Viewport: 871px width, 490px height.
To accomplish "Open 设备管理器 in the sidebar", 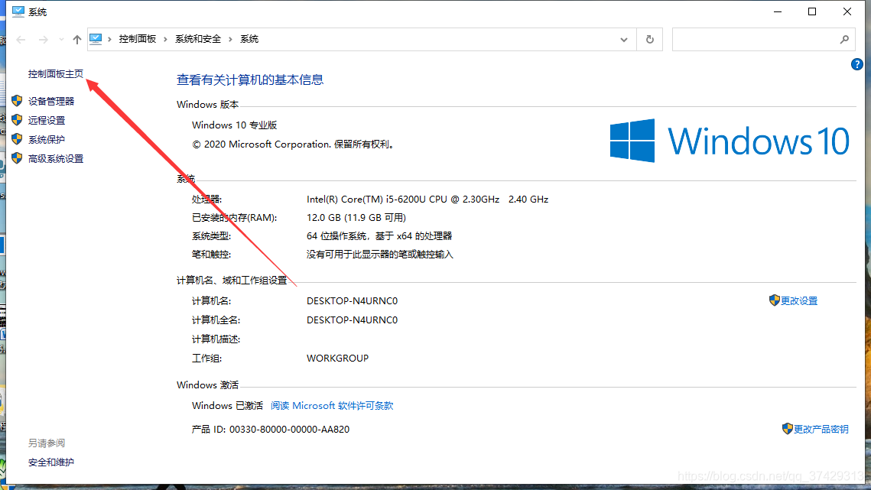I will [51, 101].
